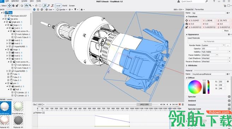Open the Render Mode Custom combo box
Image resolution: width=232 pixels, height=129 pixels.
pyautogui.click(x=213, y=45)
